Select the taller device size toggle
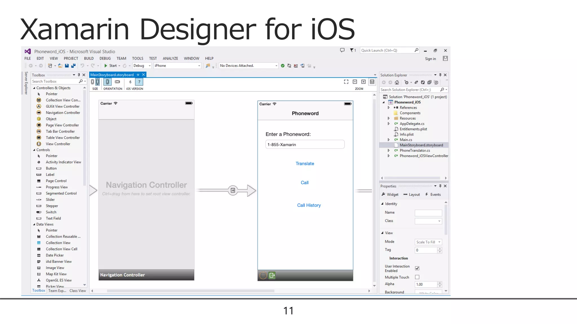The width and height of the screenshot is (577, 324). click(x=97, y=82)
